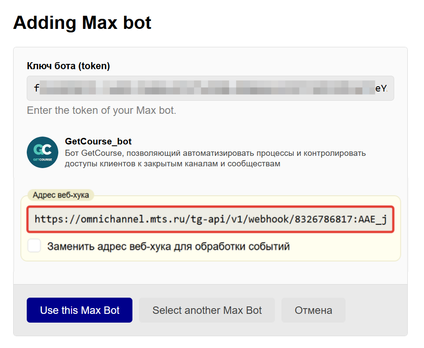Image resolution: width=424 pixels, height=348 pixels.
Task: Focus the blurred bot token input field
Action: point(210,88)
